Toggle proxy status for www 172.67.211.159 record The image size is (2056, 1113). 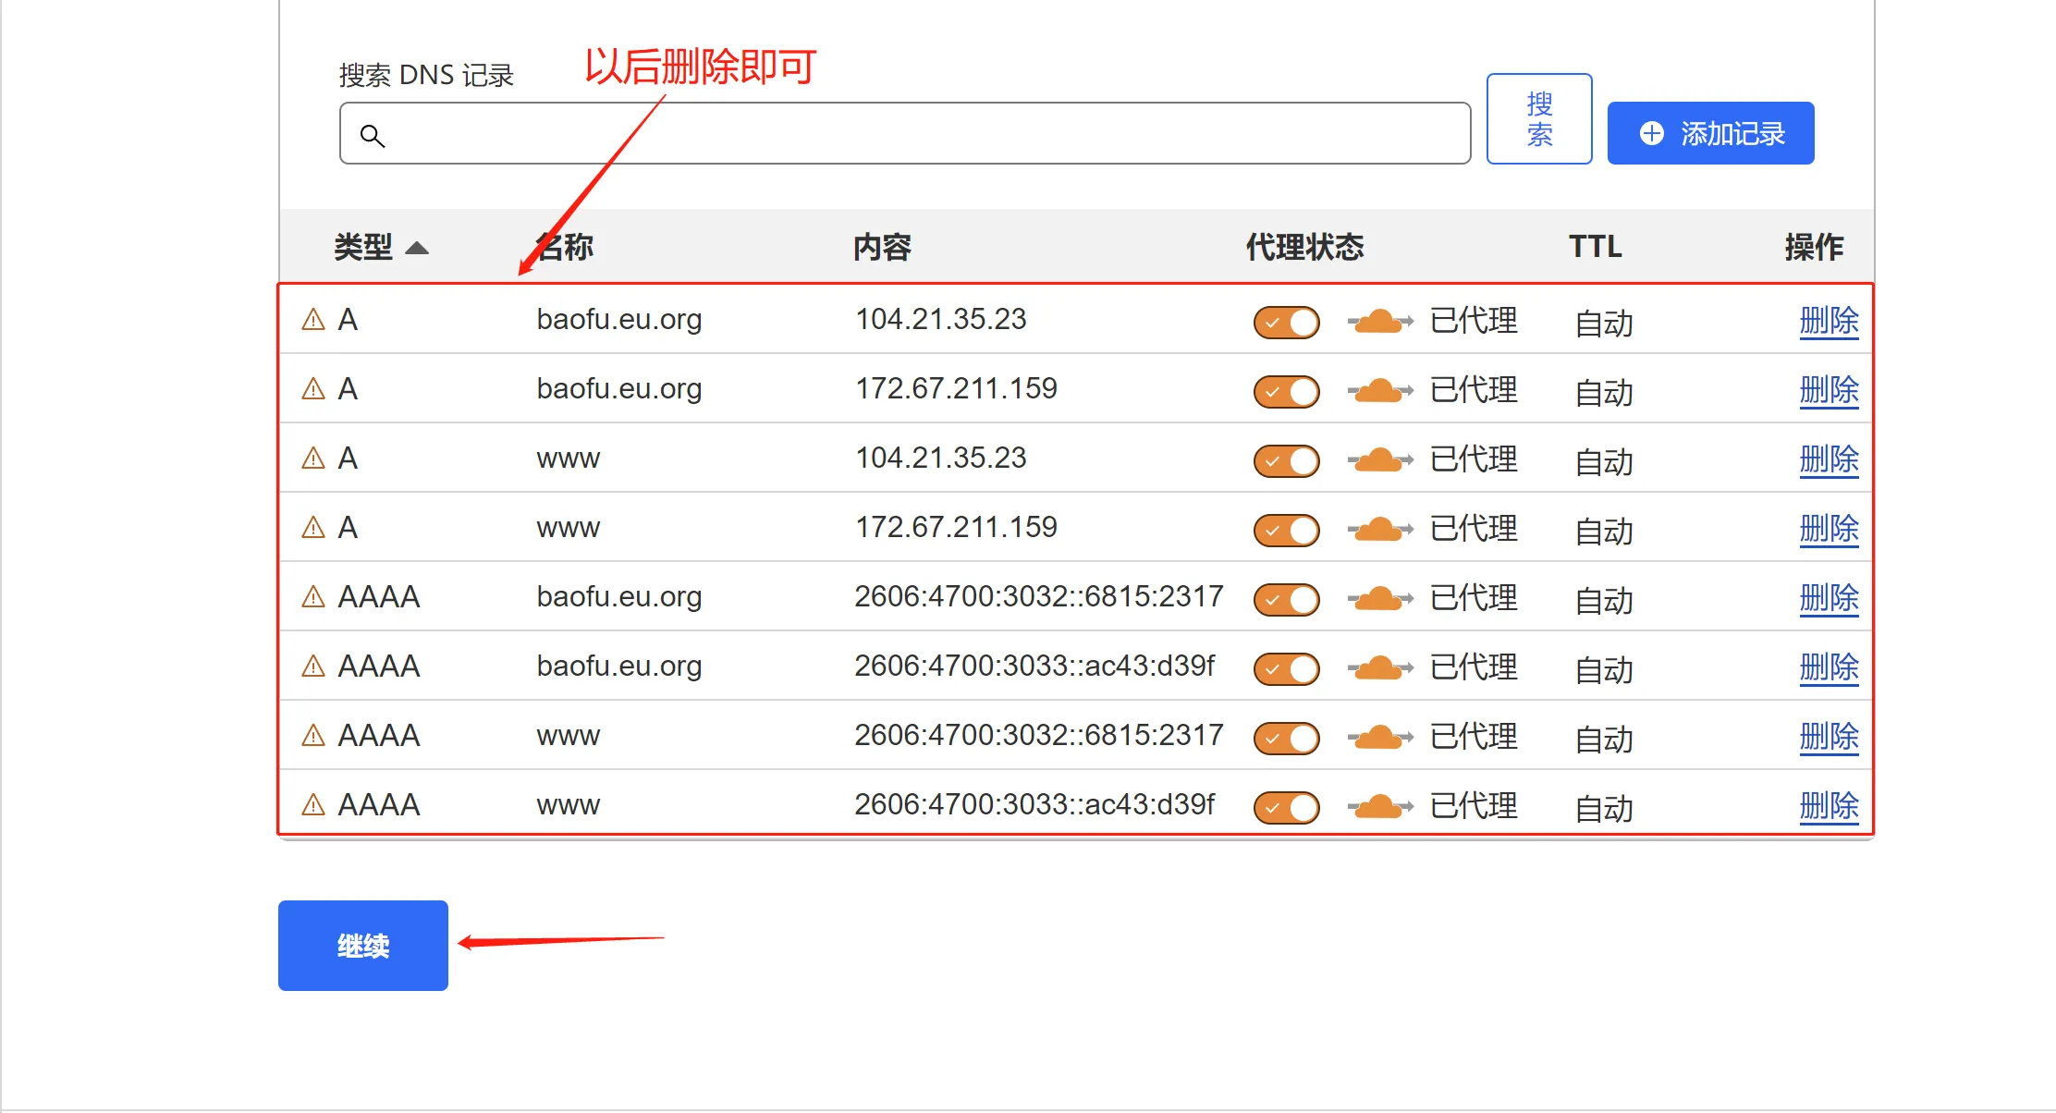[x=1286, y=530]
